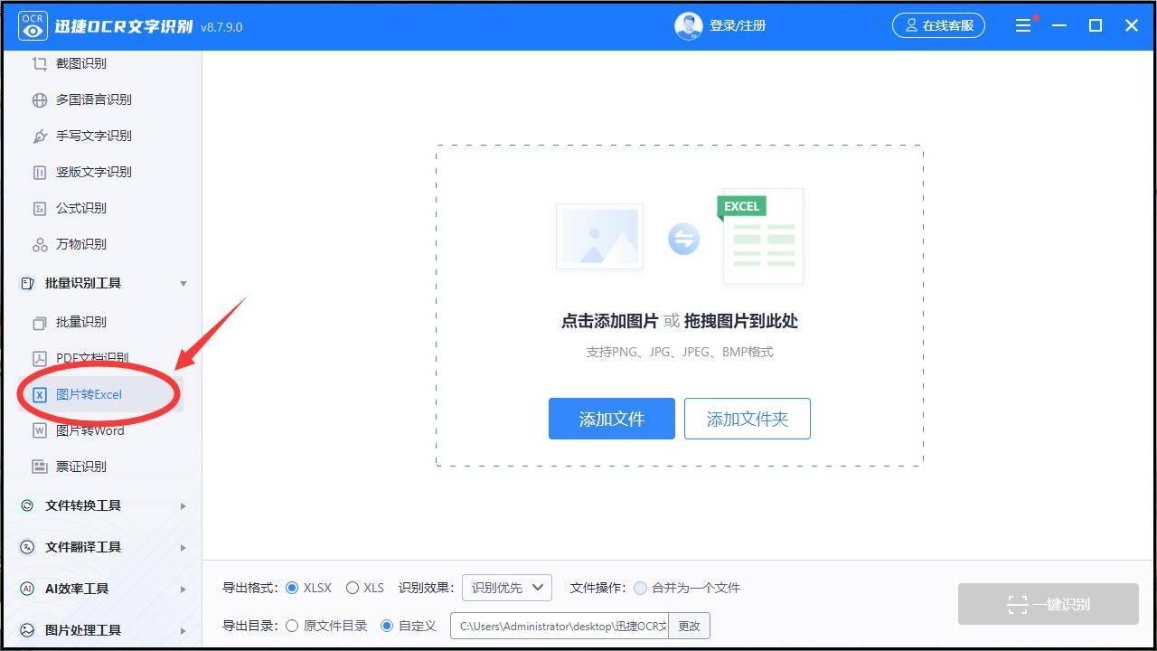Click the 多国语言识别 globe icon

[x=39, y=99]
